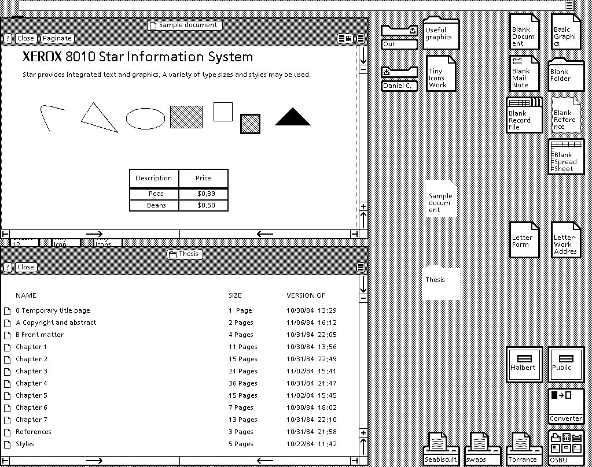Select the Converter icon
592x467 pixels.
point(565,405)
